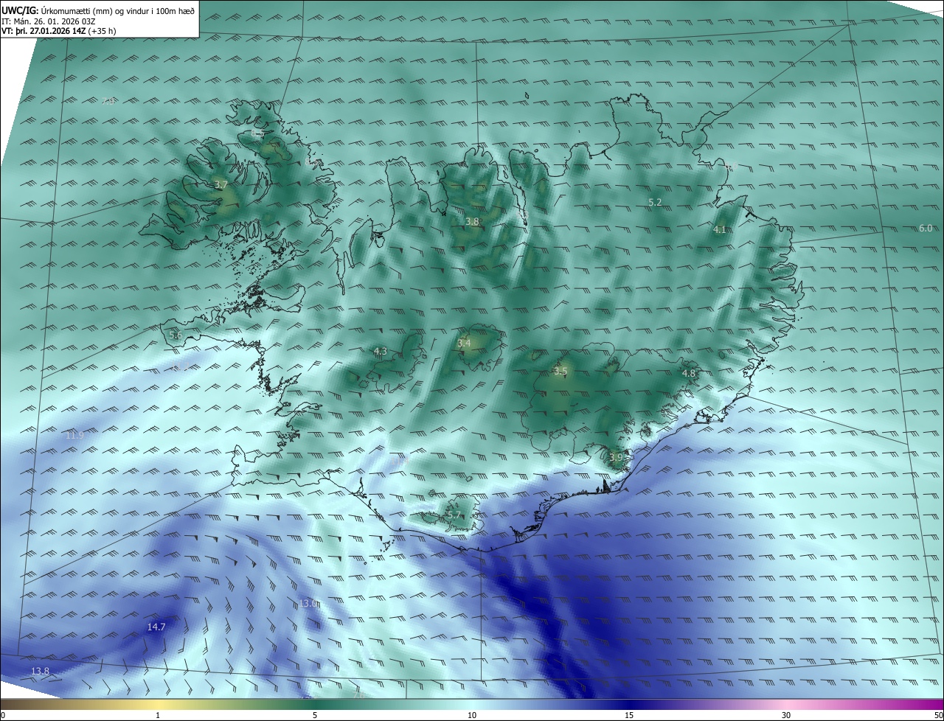Viewport: 944px width, 721px height.
Task: Click the map title 'Úrkomumætti (mm) og vindur í 100m hæð'
Action: (117, 10)
